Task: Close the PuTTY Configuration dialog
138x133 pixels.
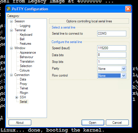Action: (128, 9)
